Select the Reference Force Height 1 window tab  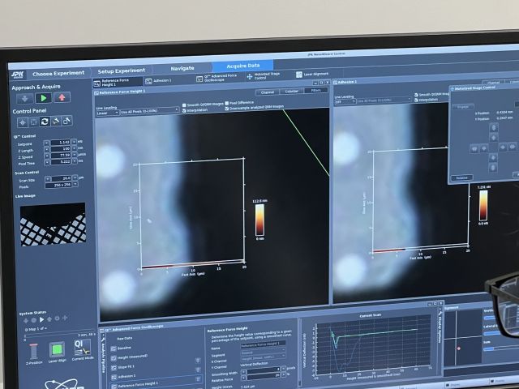(x=118, y=83)
